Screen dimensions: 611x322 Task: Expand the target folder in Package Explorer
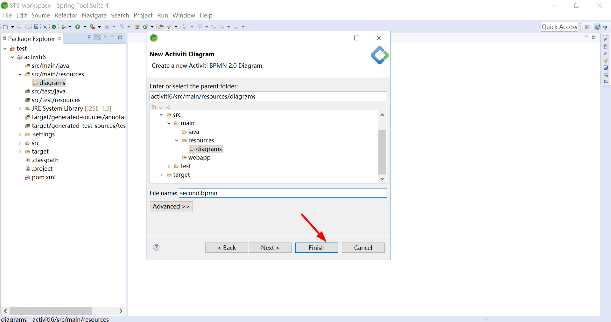[x=20, y=152]
